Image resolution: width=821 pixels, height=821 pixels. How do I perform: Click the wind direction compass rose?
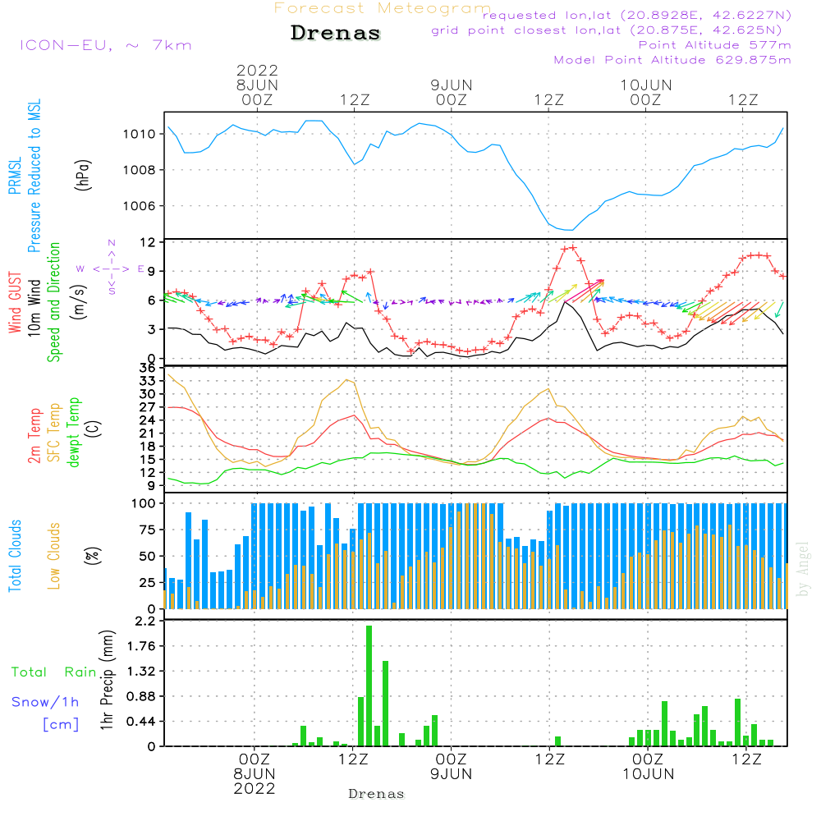(111, 268)
